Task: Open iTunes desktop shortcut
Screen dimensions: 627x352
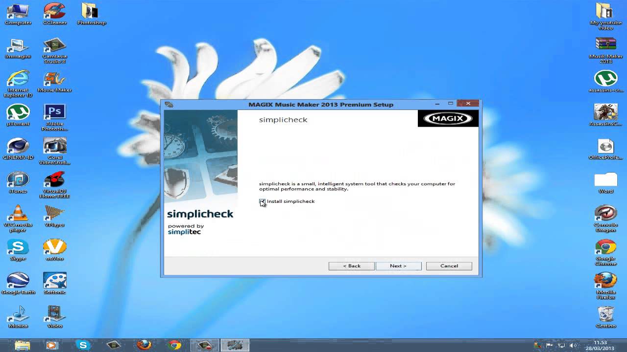Action: (x=18, y=183)
